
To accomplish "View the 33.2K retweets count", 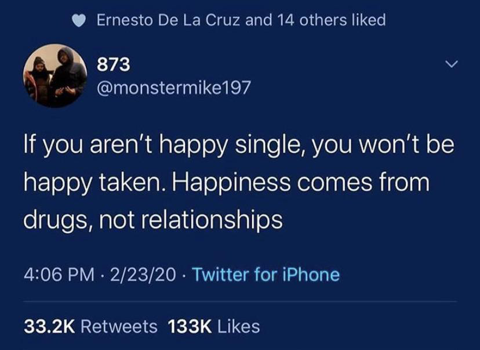I will 49,326.
